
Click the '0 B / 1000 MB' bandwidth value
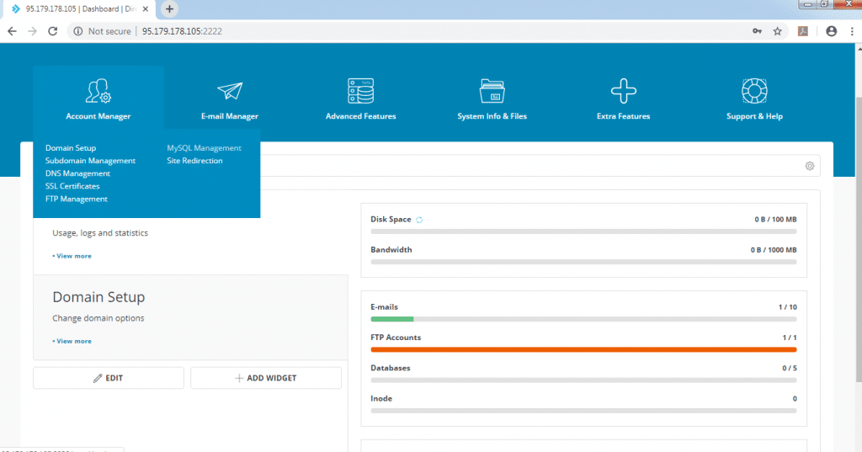coord(774,250)
